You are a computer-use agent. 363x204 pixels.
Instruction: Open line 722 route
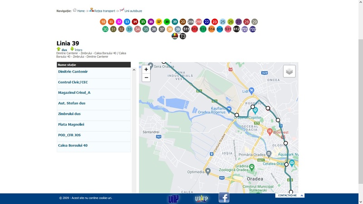(253, 29)
